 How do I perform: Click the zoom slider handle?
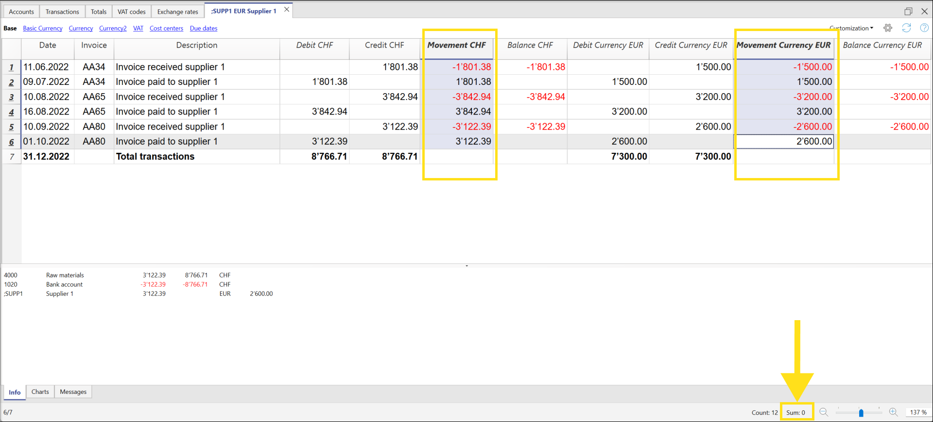coord(861,413)
